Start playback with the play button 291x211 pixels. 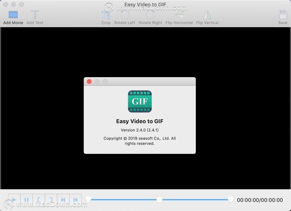(14, 200)
